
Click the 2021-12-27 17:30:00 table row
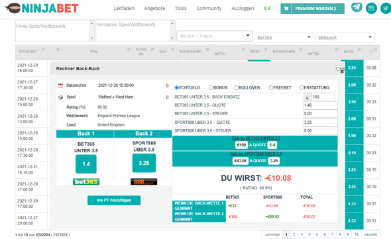tap(197, 85)
